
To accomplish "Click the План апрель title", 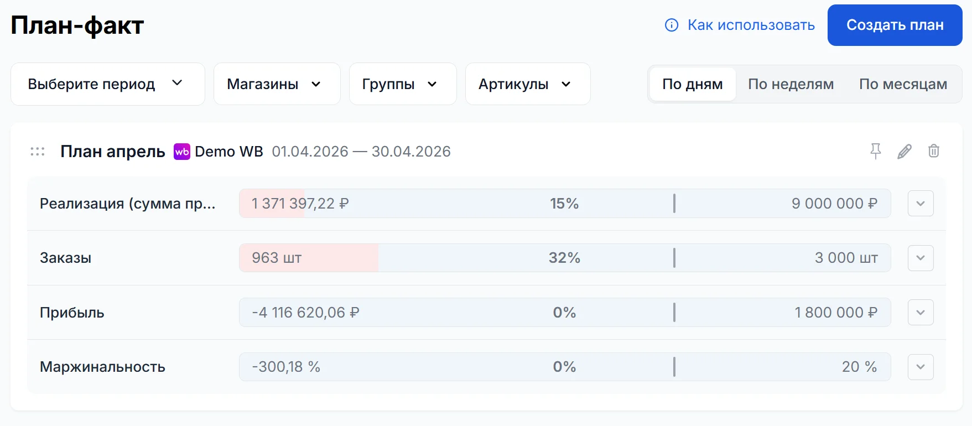I will point(113,152).
